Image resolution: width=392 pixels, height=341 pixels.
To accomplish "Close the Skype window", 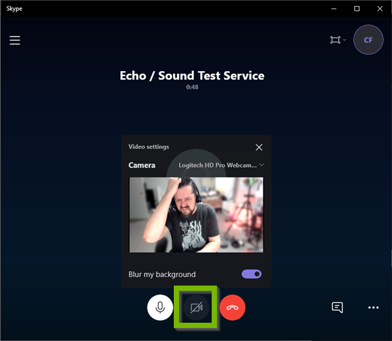I will (x=380, y=8).
